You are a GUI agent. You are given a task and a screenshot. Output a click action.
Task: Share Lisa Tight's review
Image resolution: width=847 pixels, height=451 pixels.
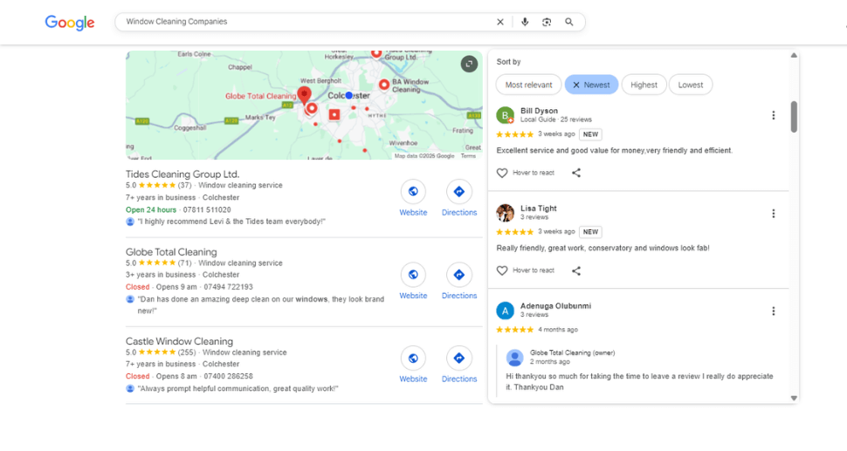click(576, 270)
